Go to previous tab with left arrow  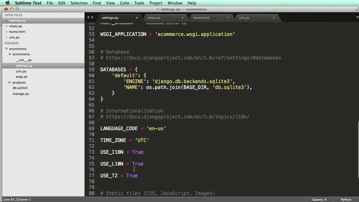(88, 17)
